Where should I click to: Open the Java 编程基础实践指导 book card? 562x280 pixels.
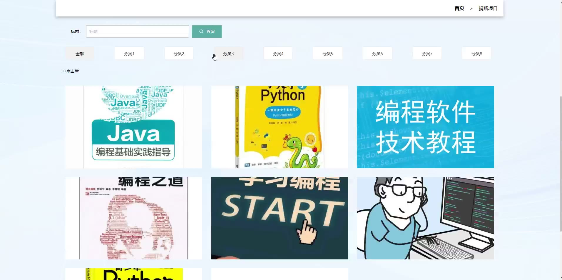133,127
